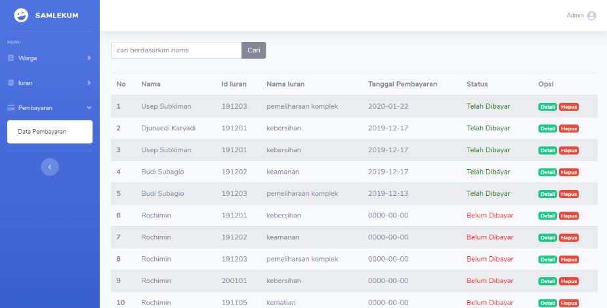Click Hapus for row 7 Rochimin
Image resolution: width=607 pixels, height=308 pixels.
click(569, 238)
